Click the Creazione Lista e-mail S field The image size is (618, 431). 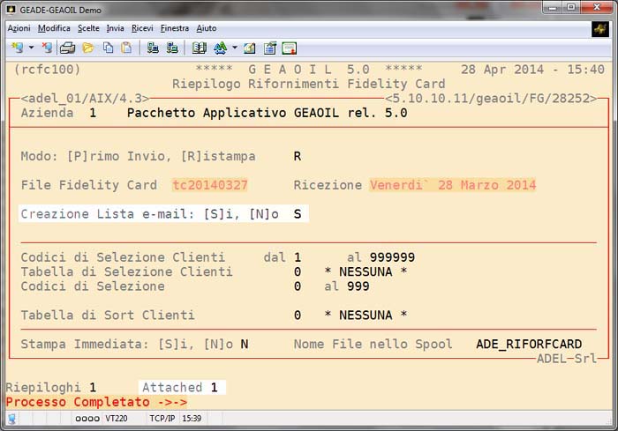(x=298, y=214)
